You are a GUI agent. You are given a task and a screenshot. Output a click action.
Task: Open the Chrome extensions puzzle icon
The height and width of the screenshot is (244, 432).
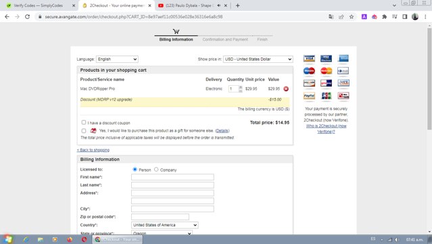pyautogui.click(x=384, y=17)
